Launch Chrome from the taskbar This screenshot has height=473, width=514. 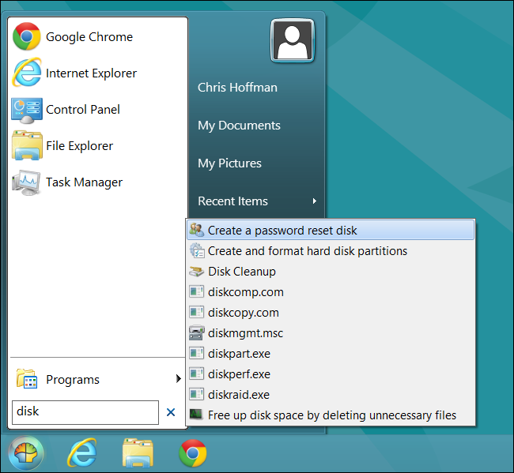[193, 453]
